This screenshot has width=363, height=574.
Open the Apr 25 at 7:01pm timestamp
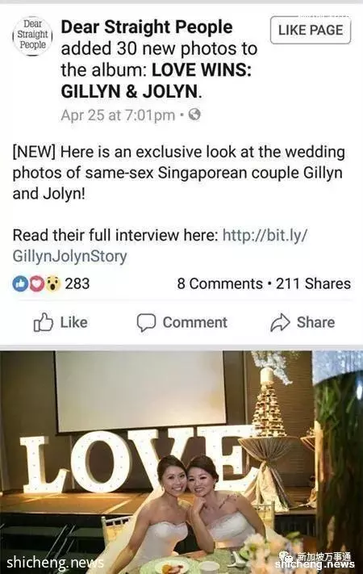118,115
